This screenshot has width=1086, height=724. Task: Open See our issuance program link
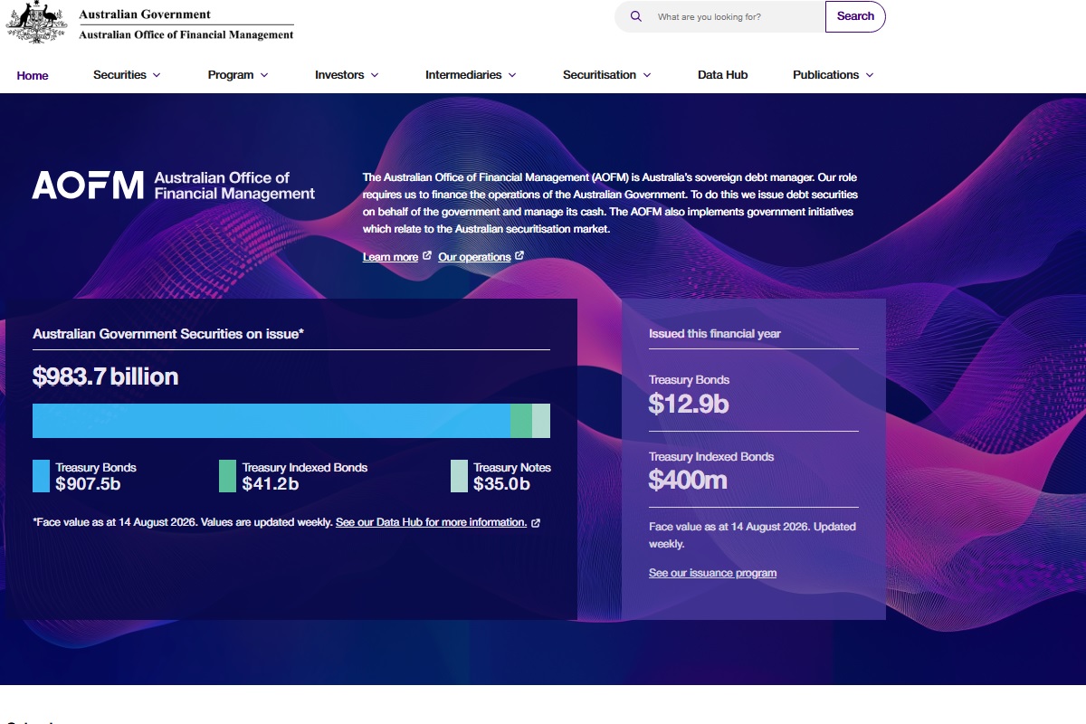pyautogui.click(x=712, y=573)
